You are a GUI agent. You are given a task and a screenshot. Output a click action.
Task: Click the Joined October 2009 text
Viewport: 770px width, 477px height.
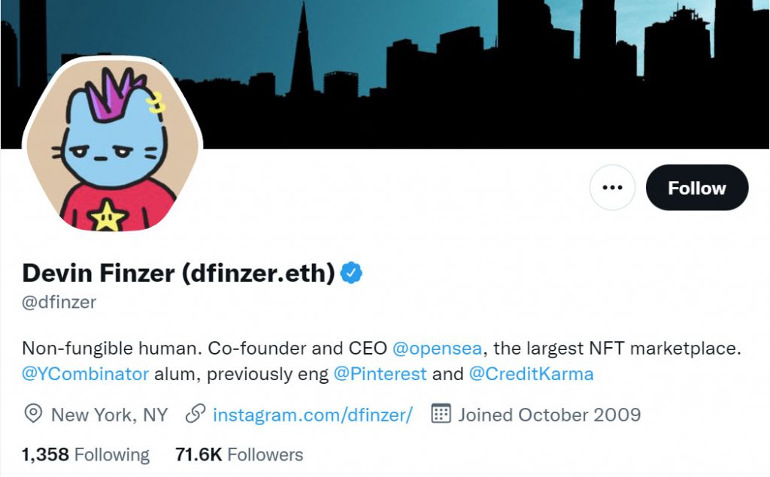pos(550,414)
